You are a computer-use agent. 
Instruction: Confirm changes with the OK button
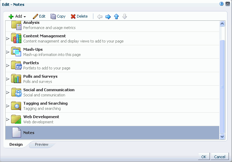point(204,157)
